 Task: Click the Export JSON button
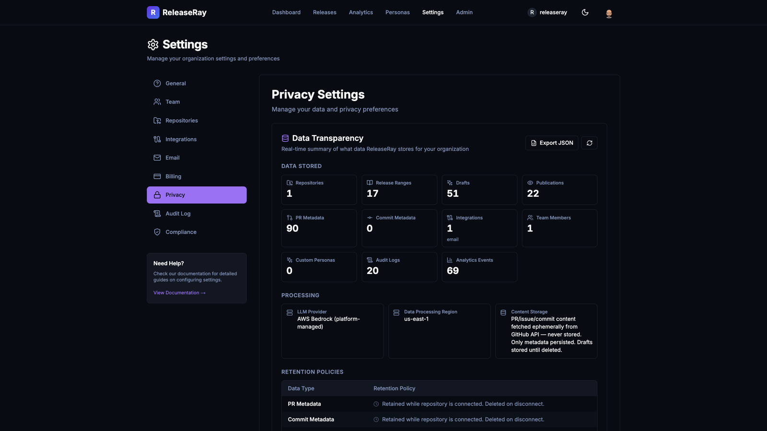point(552,143)
